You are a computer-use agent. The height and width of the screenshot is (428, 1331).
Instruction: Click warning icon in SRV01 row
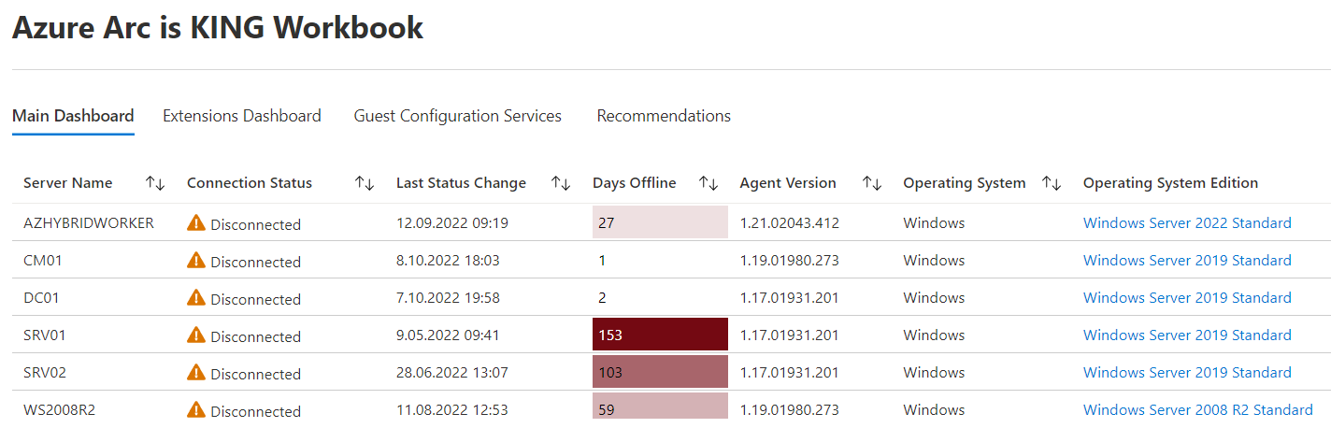(195, 335)
